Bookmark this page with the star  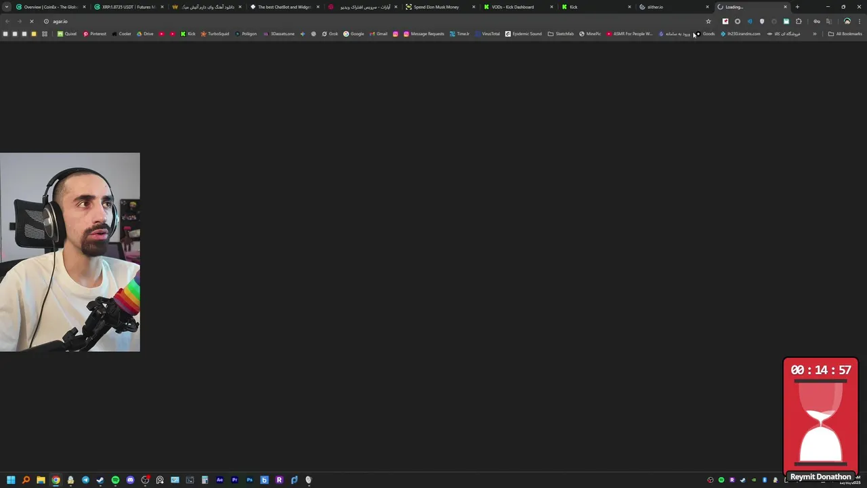coord(709,21)
